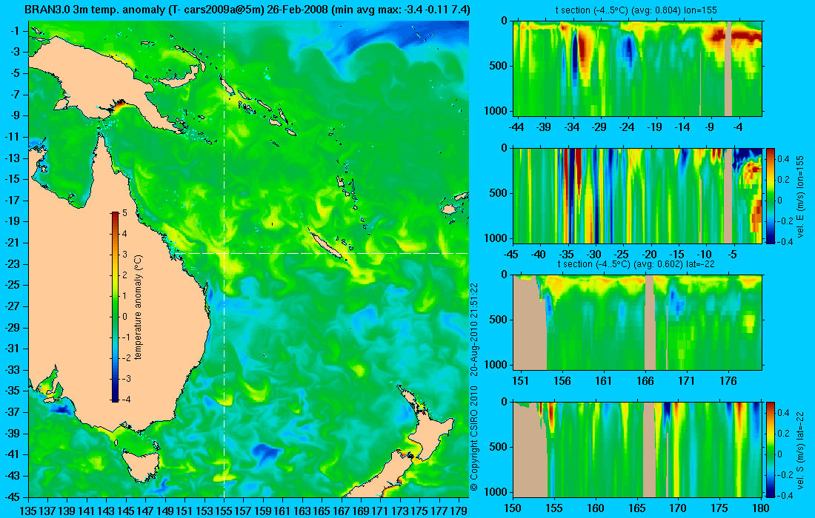Select the temperature section plot for lon=155

click(x=637, y=69)
